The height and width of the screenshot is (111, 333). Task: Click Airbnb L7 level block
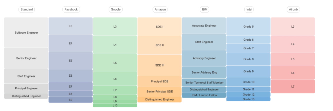pos(293,87)
